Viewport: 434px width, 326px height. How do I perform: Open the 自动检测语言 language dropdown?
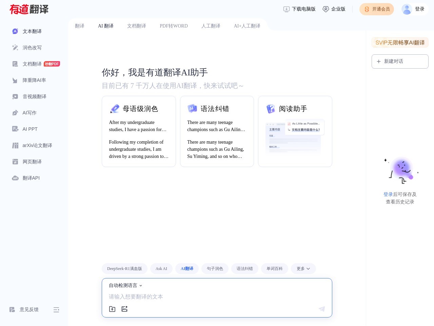125,286
